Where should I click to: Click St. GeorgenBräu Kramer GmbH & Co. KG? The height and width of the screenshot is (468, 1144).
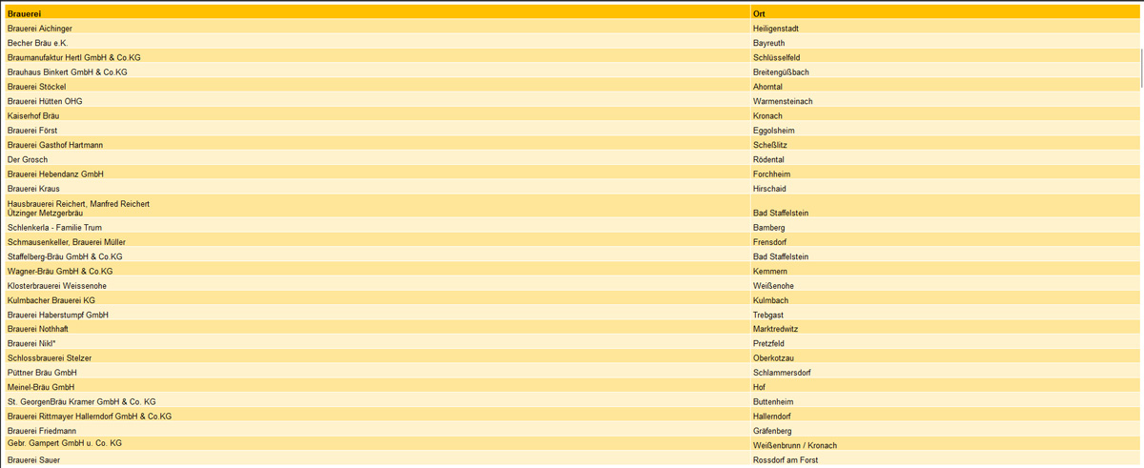81,401
